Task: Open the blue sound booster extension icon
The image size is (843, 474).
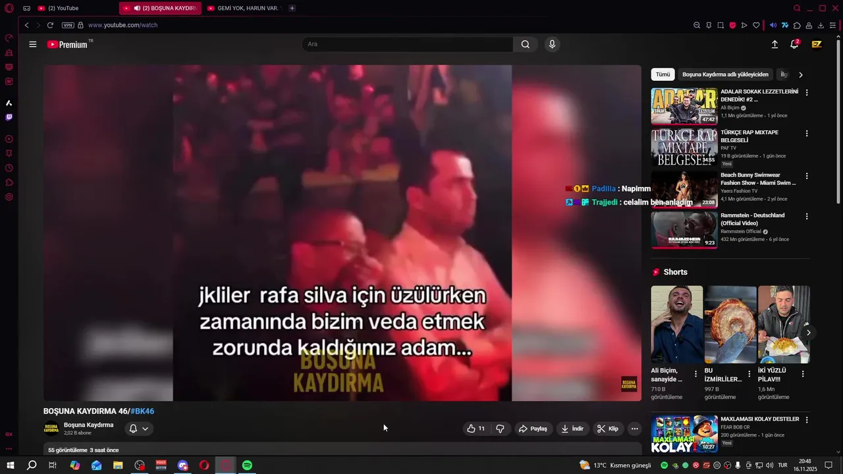Action: click(x=773, y=25)
